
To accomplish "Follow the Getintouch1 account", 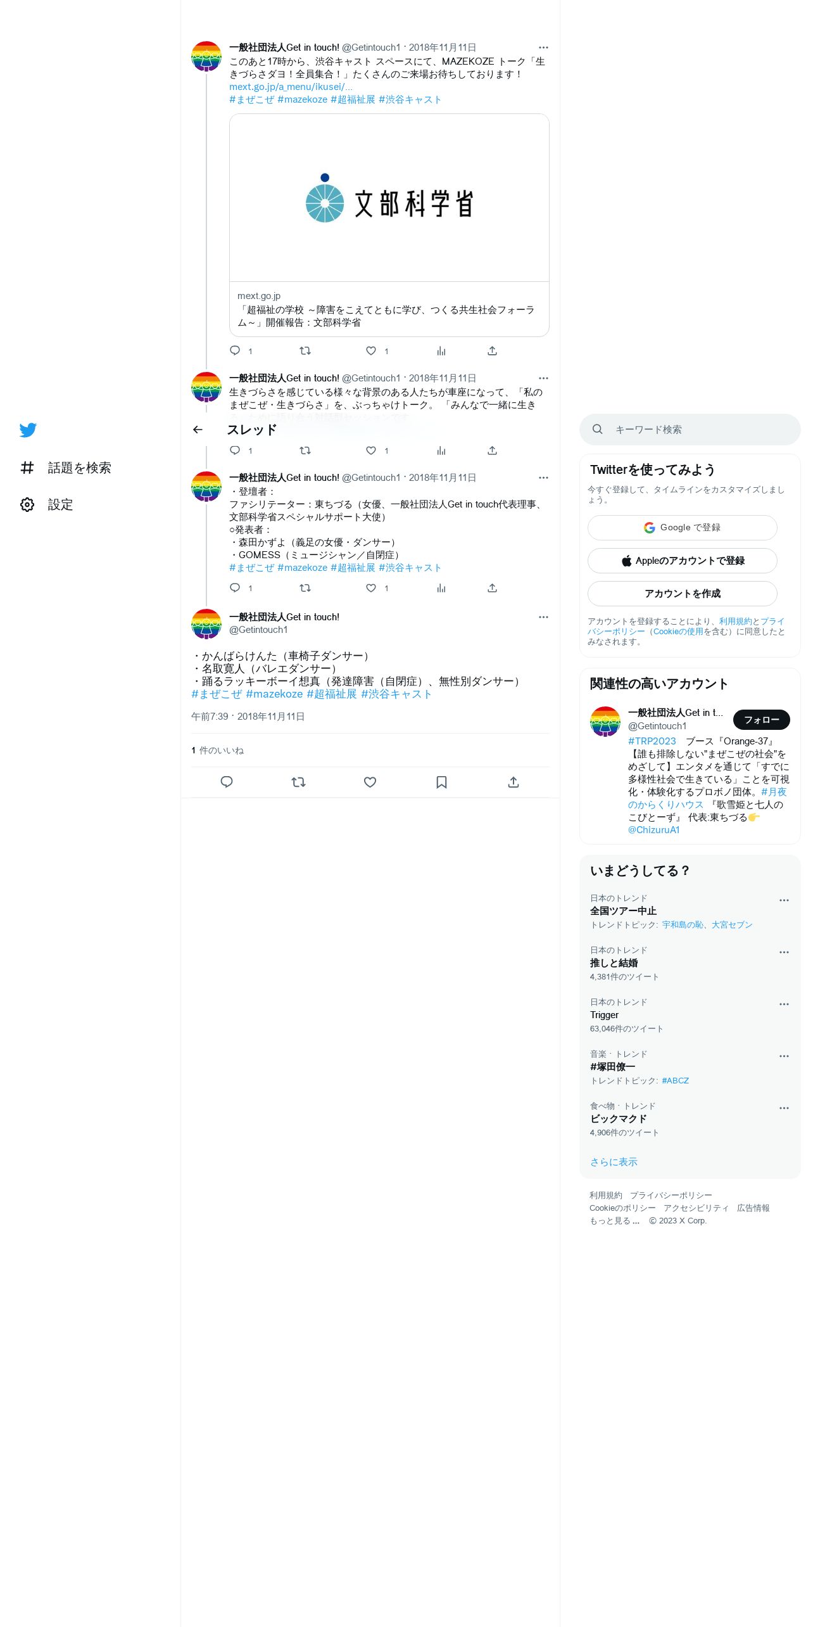I will (x=761, y=720).
